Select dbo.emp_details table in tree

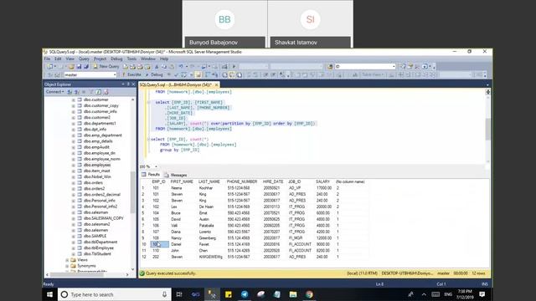pyautogui.click(x=98, y=141)
